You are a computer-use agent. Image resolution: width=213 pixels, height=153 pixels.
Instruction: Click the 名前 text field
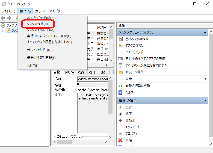click(x=93, y=79)
